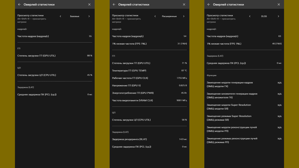Click Частота кадров row showing 54
Viewport: 299px width, 168px height.
(149, 36)
